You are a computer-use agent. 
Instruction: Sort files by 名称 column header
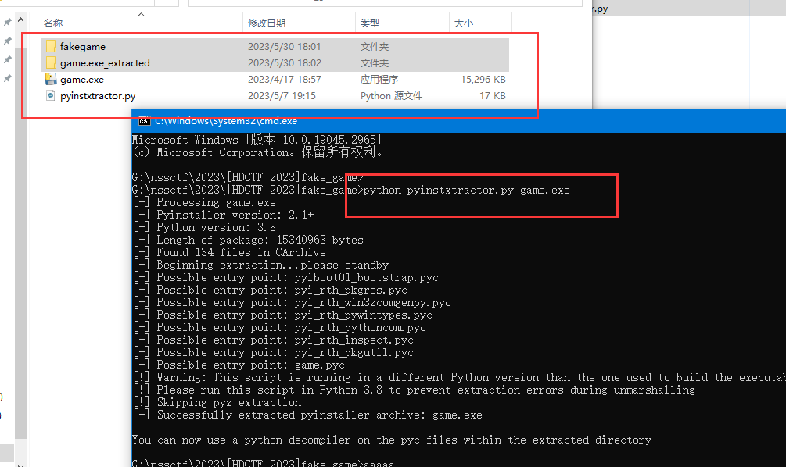[x=53, y=23]
